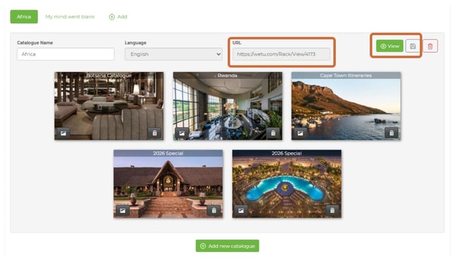Click the save catalogue floppy disk icon
The image size is (455, 261).
tap(413, 46)
